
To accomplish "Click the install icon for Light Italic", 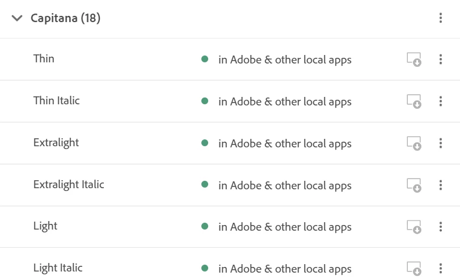I will (x=414, y=269).
